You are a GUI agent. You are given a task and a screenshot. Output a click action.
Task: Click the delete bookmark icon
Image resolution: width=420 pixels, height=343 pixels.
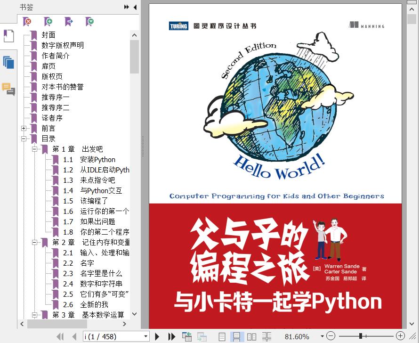pos(27,22)
